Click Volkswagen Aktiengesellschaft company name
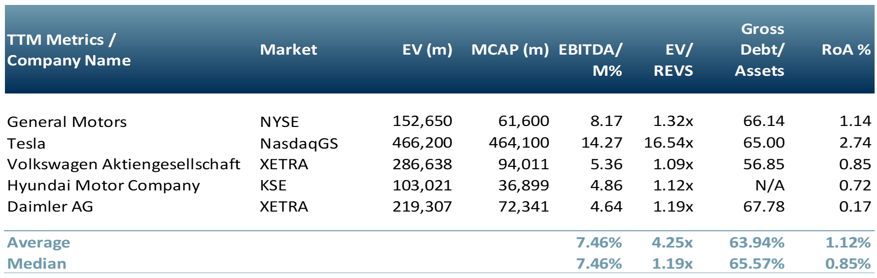The width and height of the screenshot is (877, 278). tap(124, 164)
